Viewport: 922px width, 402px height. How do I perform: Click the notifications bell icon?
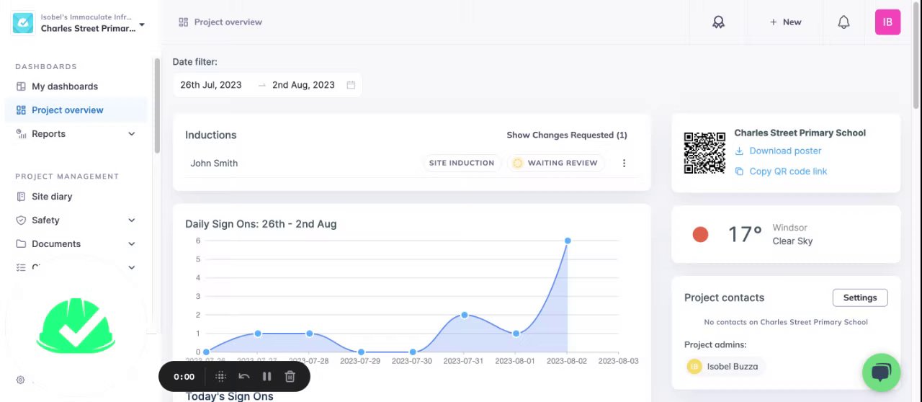coord(843,22)
